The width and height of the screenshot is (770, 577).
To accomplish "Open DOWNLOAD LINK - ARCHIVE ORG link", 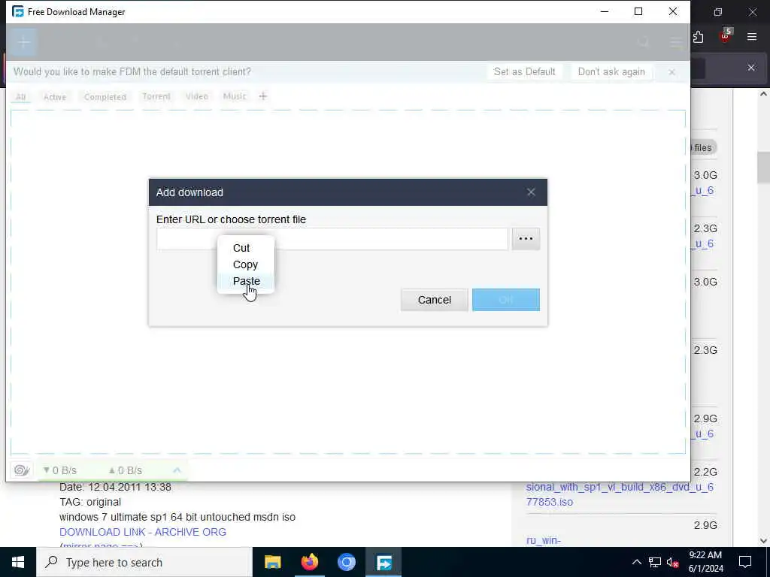I will point(143,532).
